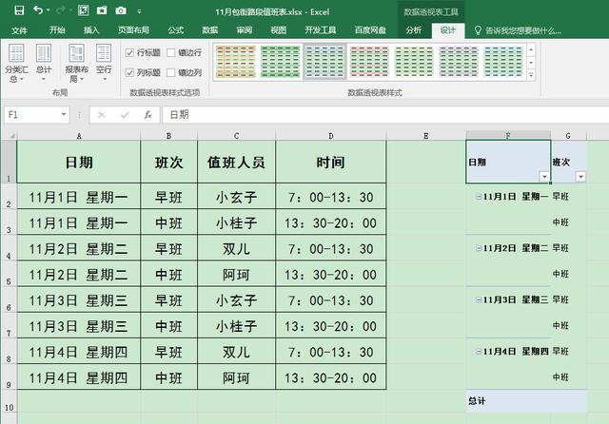
Task: Collapse the 11月3日 星期三 pivot group
Action: pyautogui.click(x=479, y=299)
